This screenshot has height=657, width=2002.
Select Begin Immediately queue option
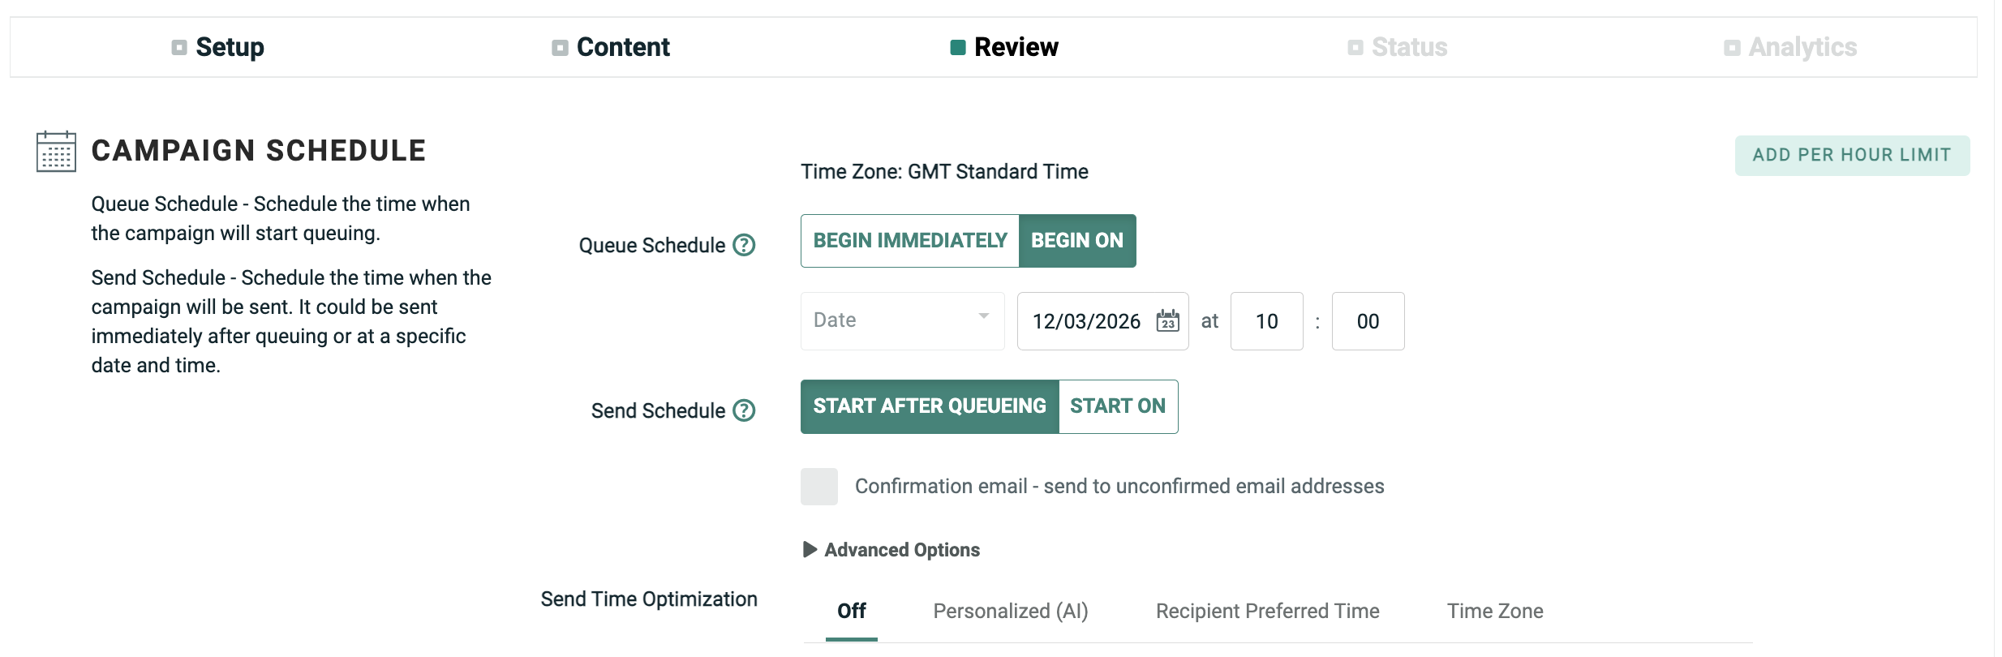pyautogui.click(x=910, y=241)
